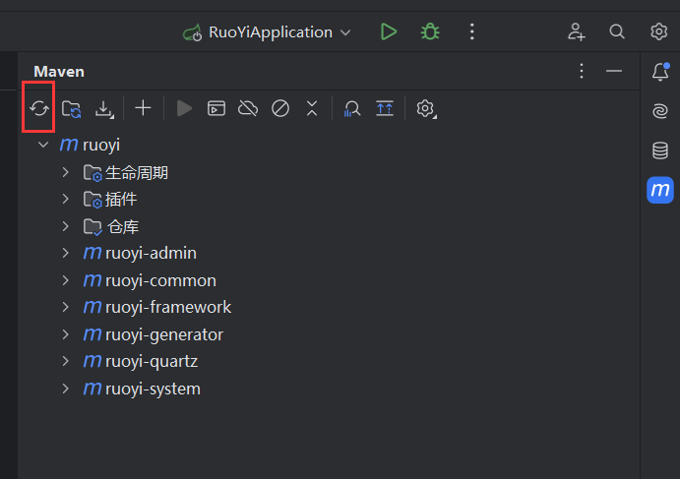Collapse the ruoyi root project node
680x479 pixels.
tap(42, 145)
